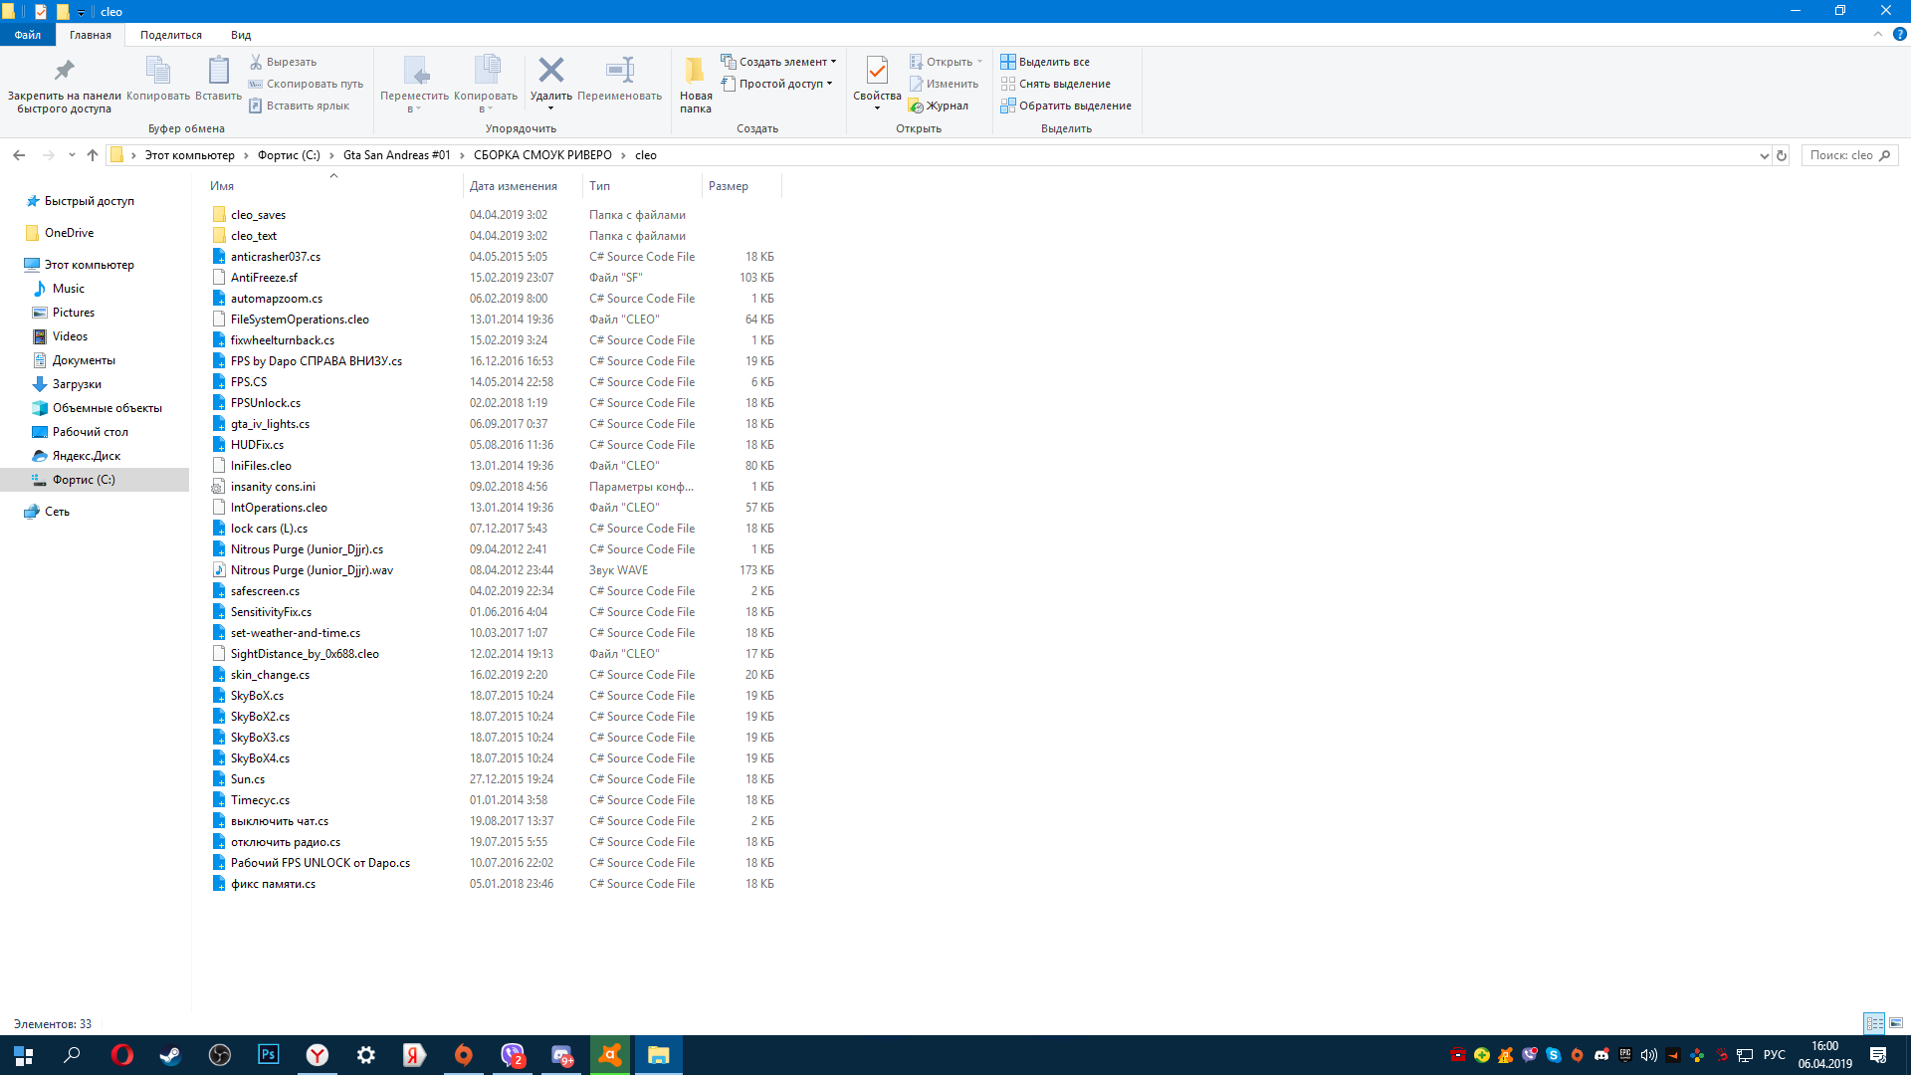Click the Copy (Копировать) clipboard icon
The height and width of the screenshot is (1075, 1911).
(x=158, y=71)
